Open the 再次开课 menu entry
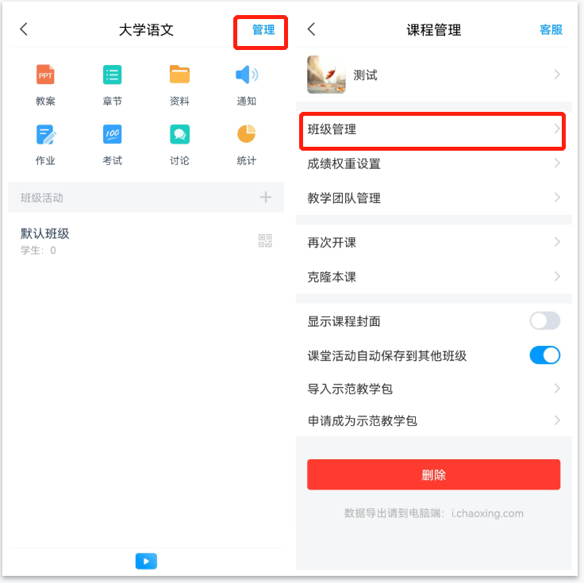584x583 pixels. tap(433, 243)
